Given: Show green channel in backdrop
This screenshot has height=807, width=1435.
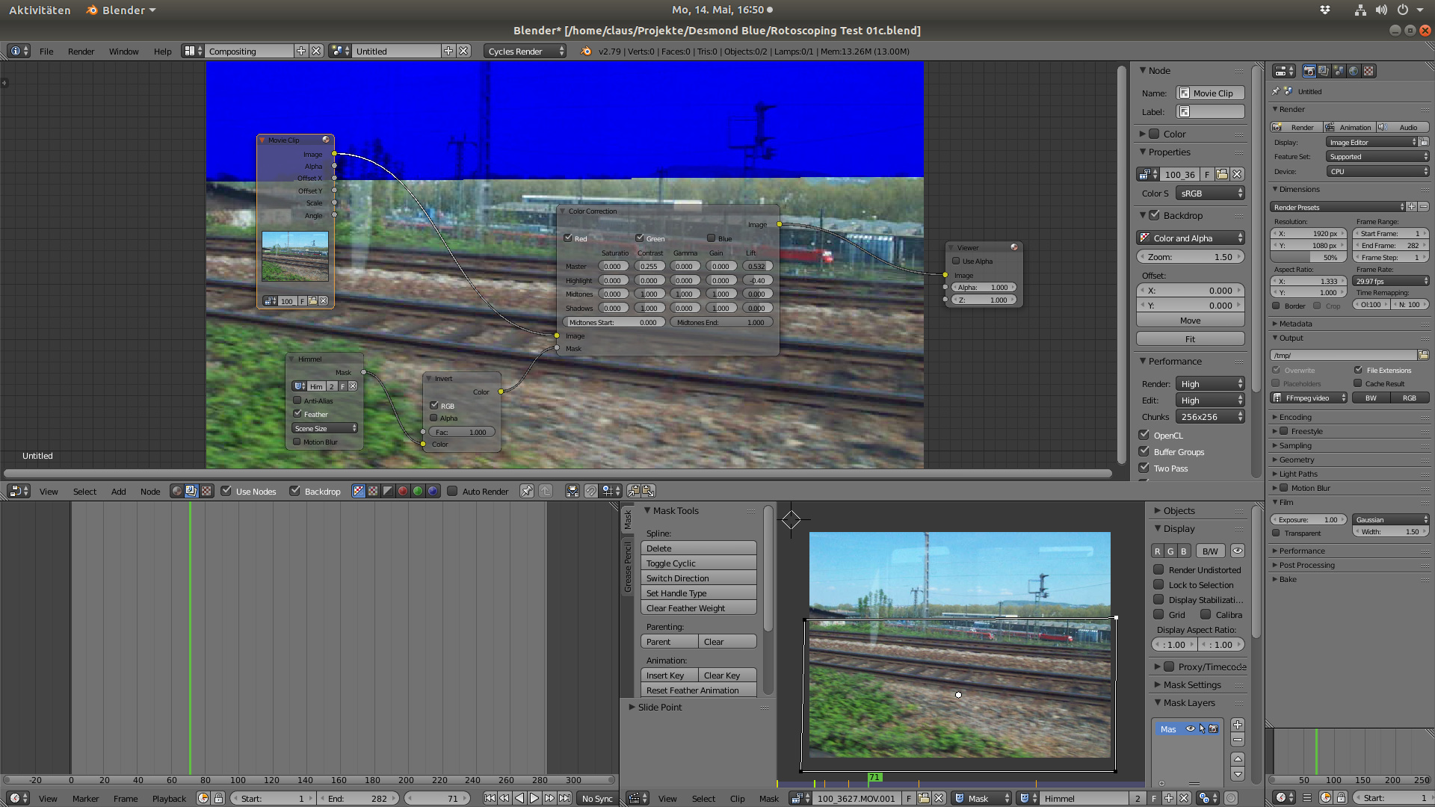Looking at the screenshot, I should (x=418, y=491).
